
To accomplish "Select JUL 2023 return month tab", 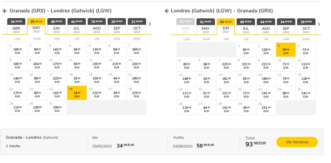I will pos(246,27).
